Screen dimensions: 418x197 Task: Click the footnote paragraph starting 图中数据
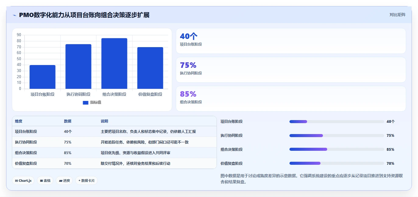[312, 179]
